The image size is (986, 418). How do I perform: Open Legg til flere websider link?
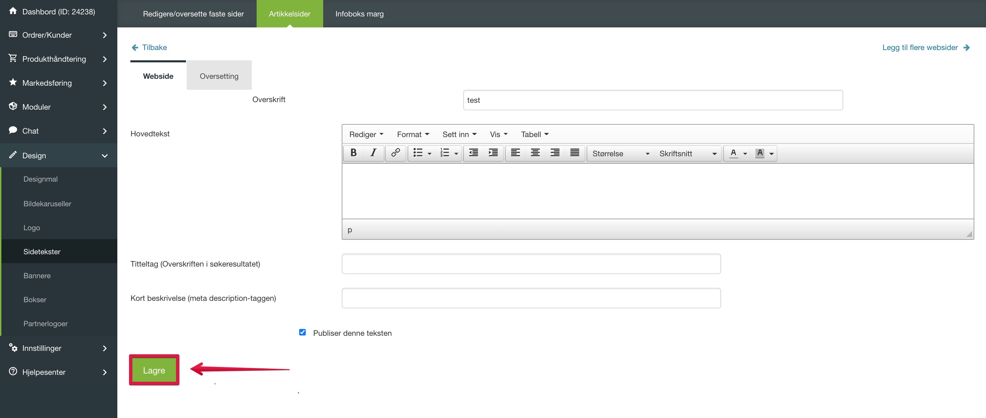[920, 47]
